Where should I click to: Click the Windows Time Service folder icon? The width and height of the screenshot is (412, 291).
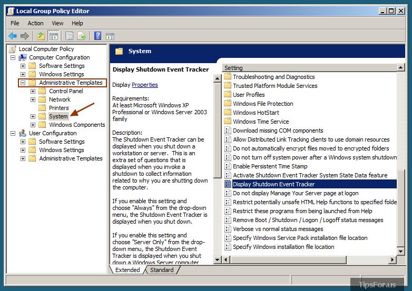coord(228,121)
